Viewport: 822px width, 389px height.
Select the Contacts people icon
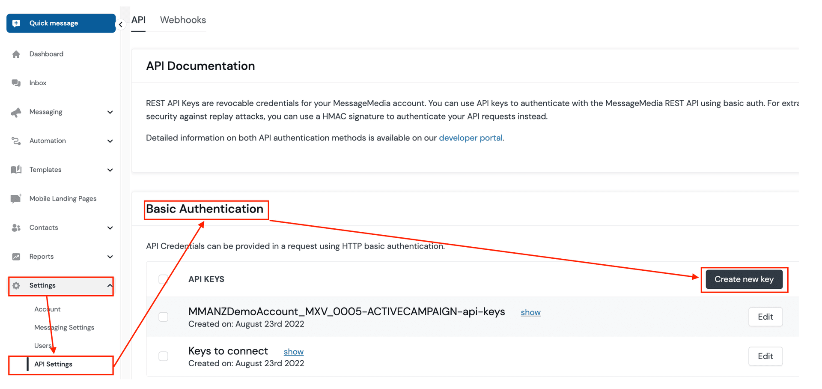coord(16,227)
